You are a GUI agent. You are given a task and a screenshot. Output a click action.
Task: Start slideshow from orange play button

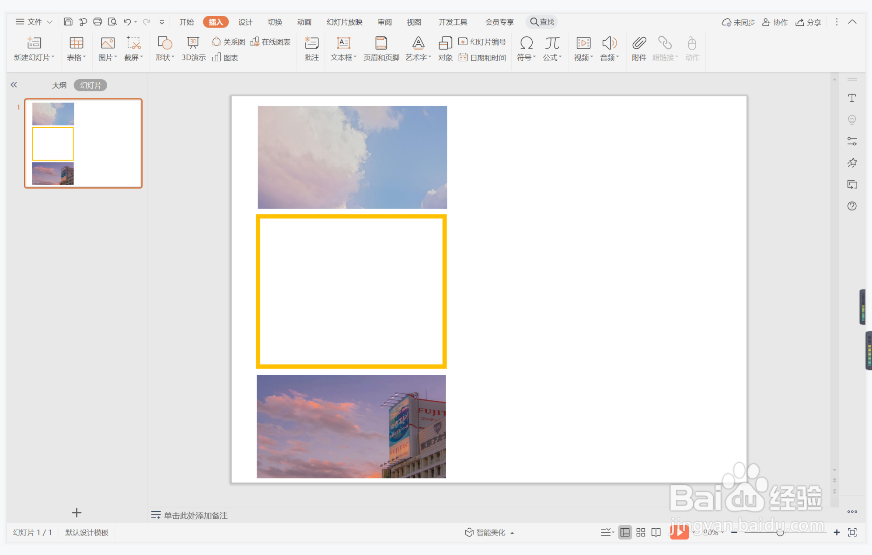(x=678, y=532)
